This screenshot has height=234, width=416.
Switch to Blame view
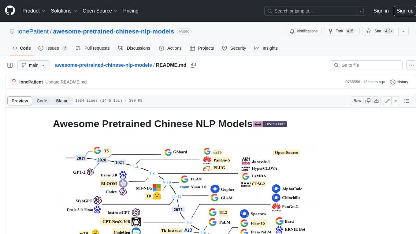point(62,101)
